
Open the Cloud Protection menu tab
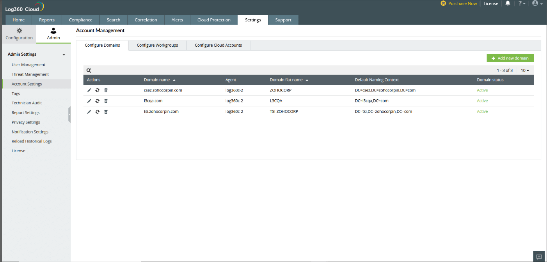pyautogui.click(x=214, y=20)
